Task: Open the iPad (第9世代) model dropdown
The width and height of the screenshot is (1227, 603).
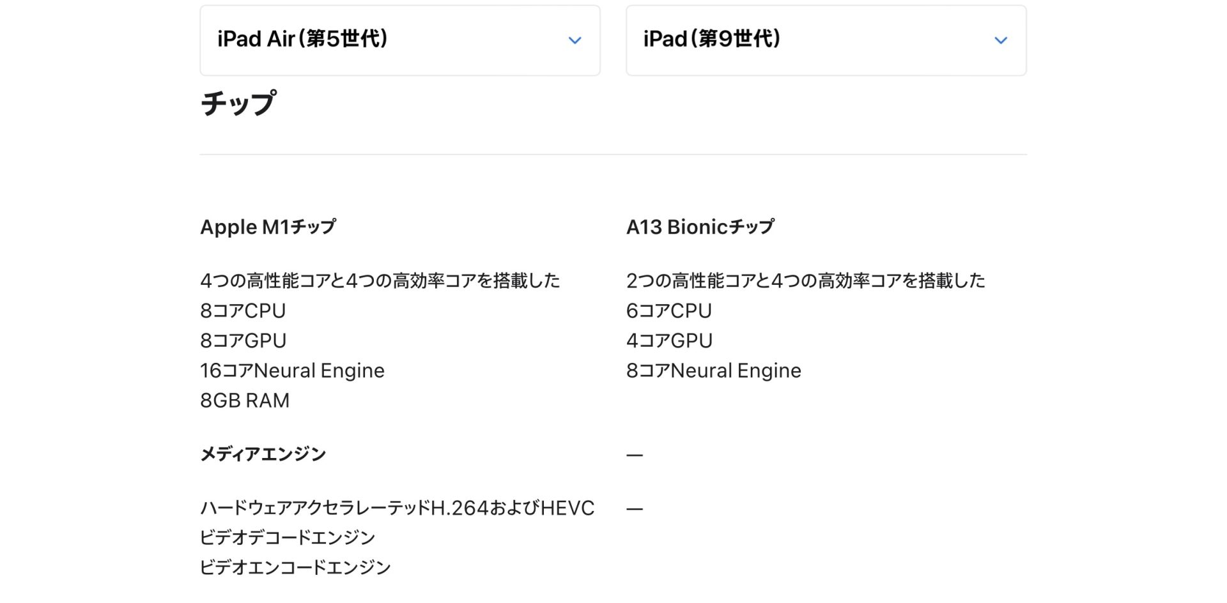Action: point(826,40)
